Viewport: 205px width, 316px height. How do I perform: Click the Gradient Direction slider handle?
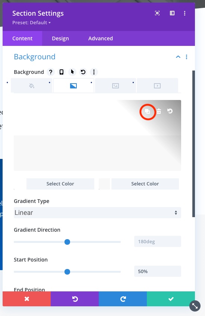tap(67, 242)
